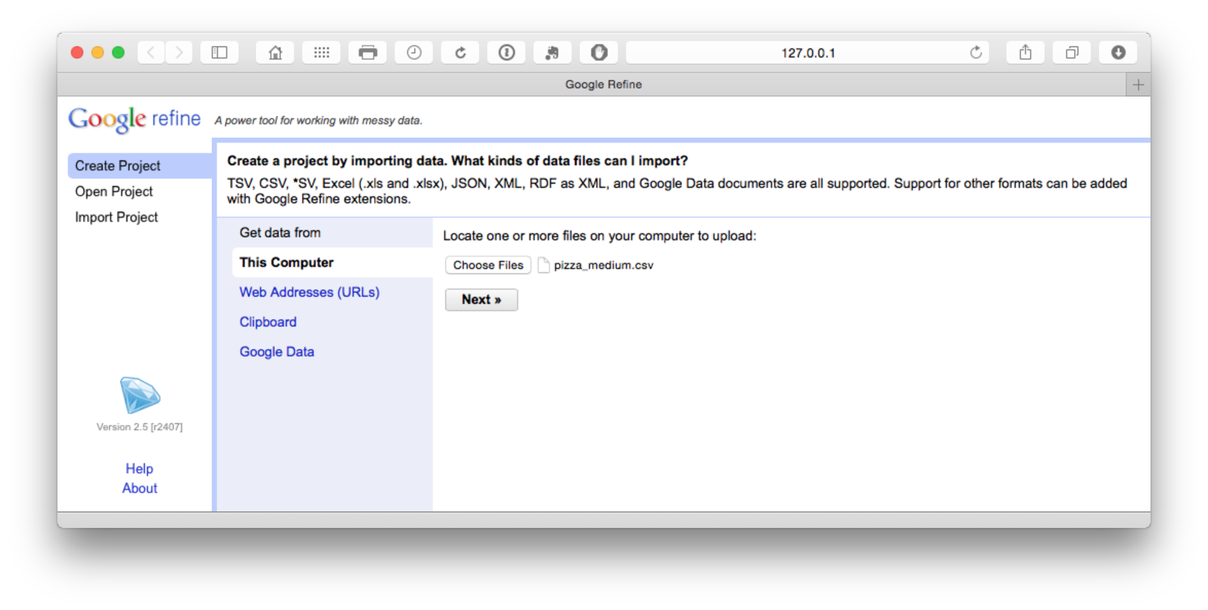Screen dimensions: 1208x610
Task: Show all tabs overview
Action: pyautogui.click(x=1072, y=52)
